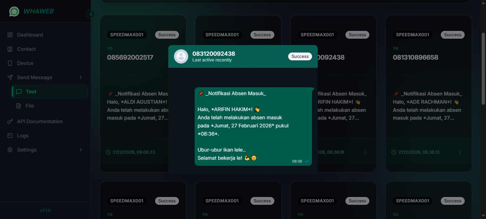Click the v1.1.0 version label
This screenshot has width=486, height=219.
(45, 210)
